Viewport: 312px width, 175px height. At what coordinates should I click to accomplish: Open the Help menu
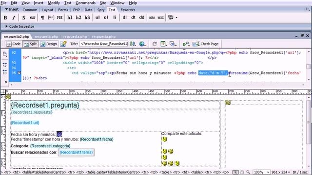tap(133, 3)
